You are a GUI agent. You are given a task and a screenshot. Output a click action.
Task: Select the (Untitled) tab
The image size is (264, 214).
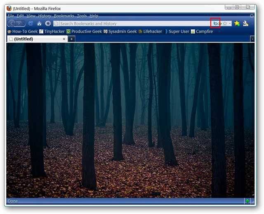click(38, 39)
